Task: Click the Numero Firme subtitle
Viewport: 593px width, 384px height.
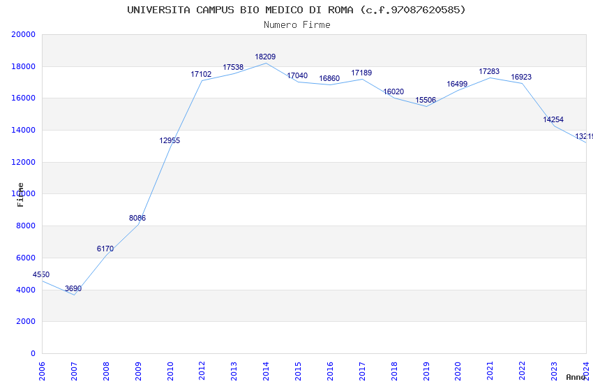Action: click(x=297, y=25)
